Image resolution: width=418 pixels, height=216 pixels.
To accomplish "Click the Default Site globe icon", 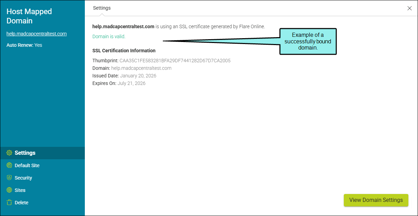I will coord(9,165).
